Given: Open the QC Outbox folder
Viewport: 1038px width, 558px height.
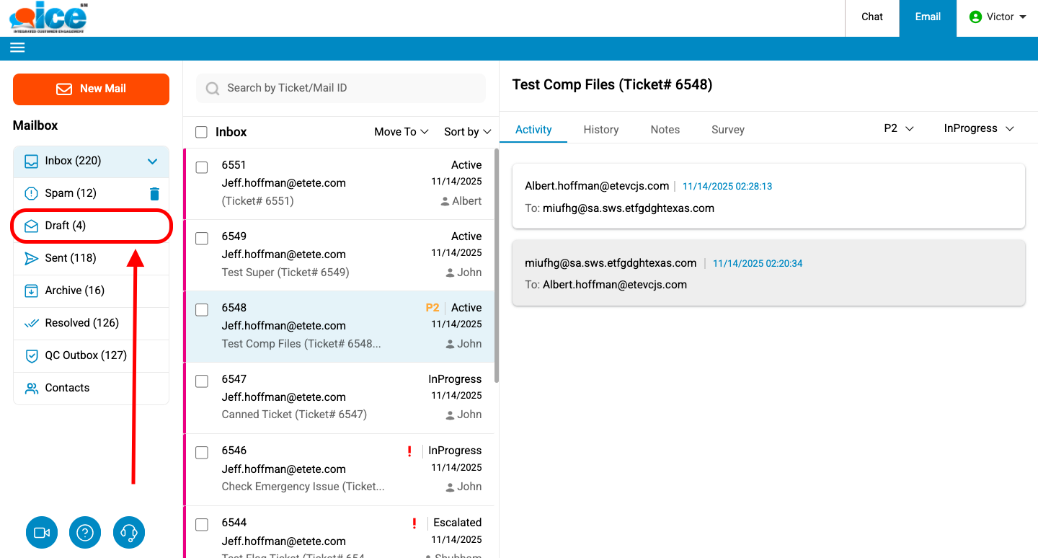Looking at the screenshot, I should click(x=85, y=355).
